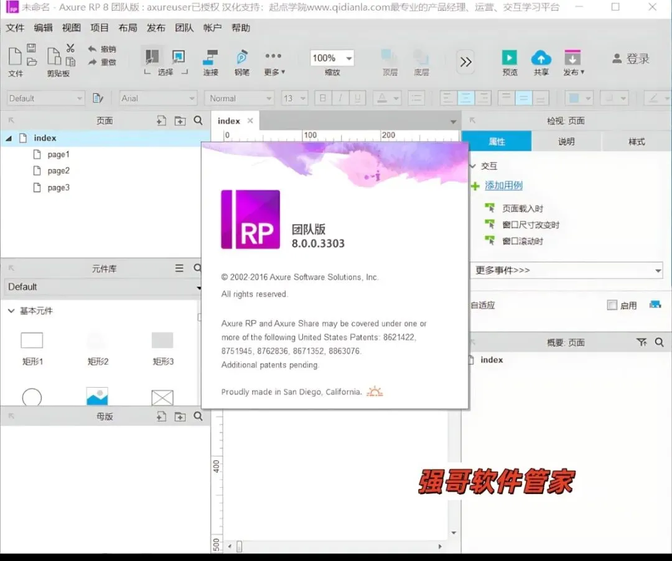Open the Publish dropdown icon
Viewport: 672px width, 561px height.
(573, 62)
